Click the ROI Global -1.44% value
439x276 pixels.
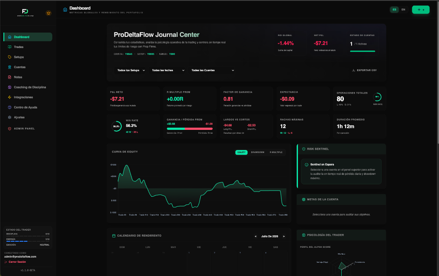tap(286, 43)
